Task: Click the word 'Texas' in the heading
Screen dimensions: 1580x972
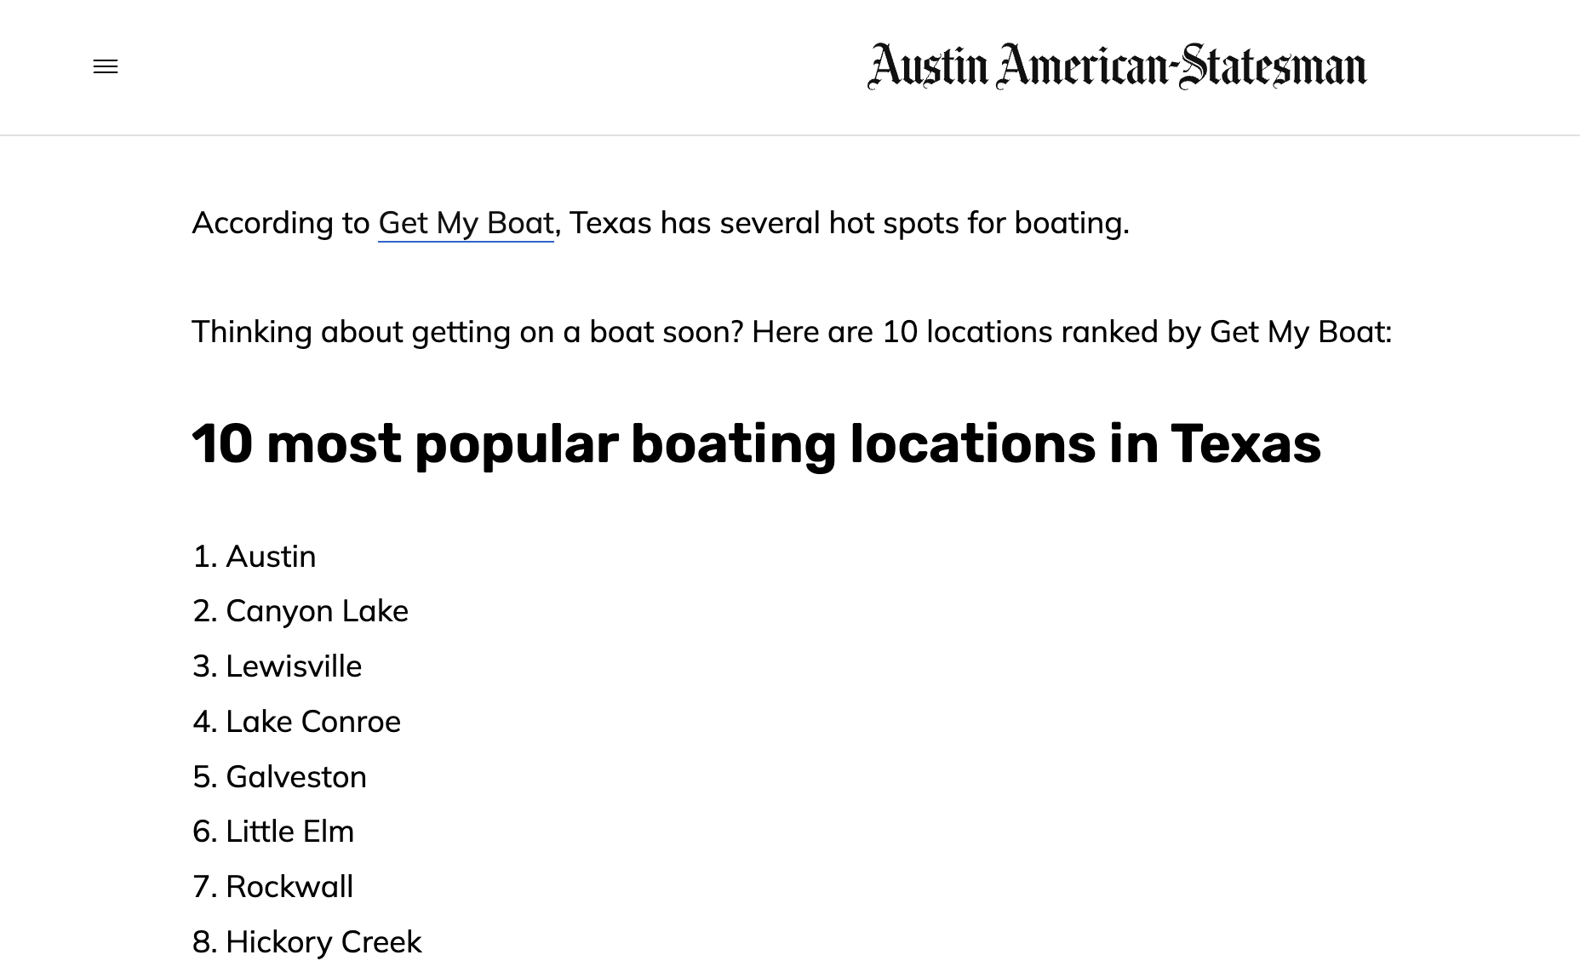Action: (1245, 444)
